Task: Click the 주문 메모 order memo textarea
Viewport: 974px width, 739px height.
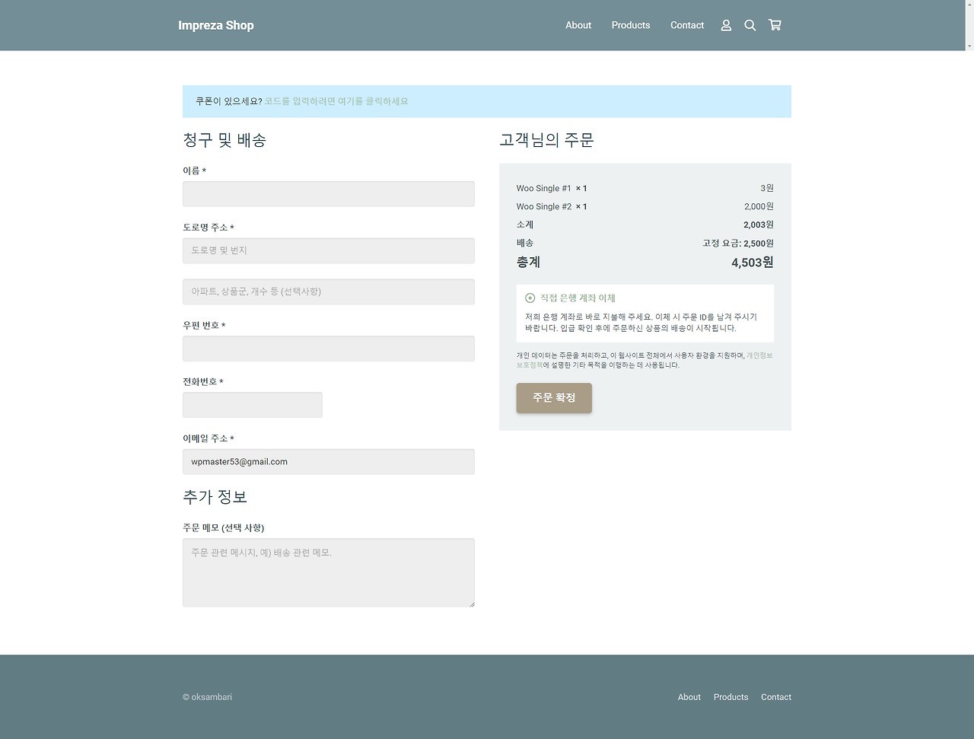Action: click(x=328, y=572)
